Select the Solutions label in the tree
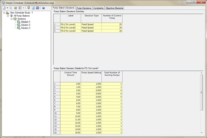 21,19
